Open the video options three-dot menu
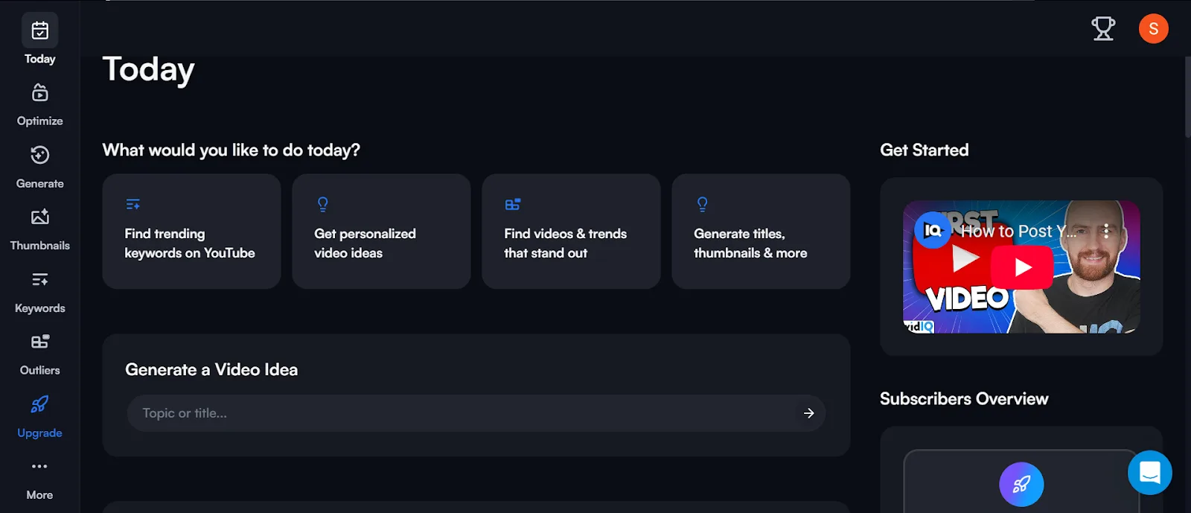This screenshot has height=513, width=1191. point(1106,231)
